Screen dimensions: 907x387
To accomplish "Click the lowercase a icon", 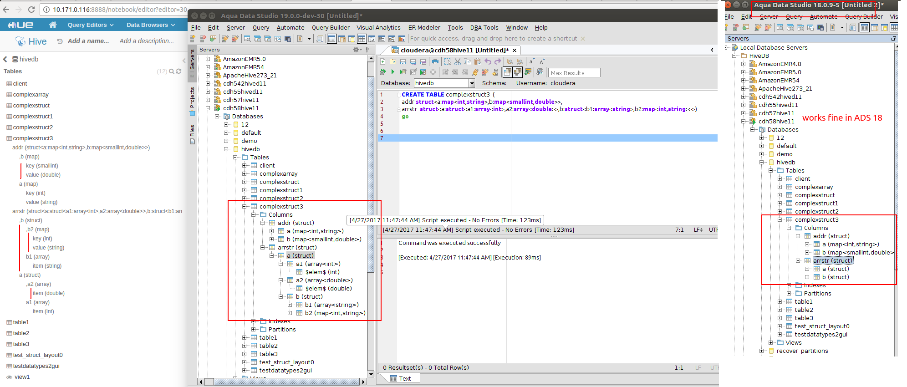I will point(531,61).
